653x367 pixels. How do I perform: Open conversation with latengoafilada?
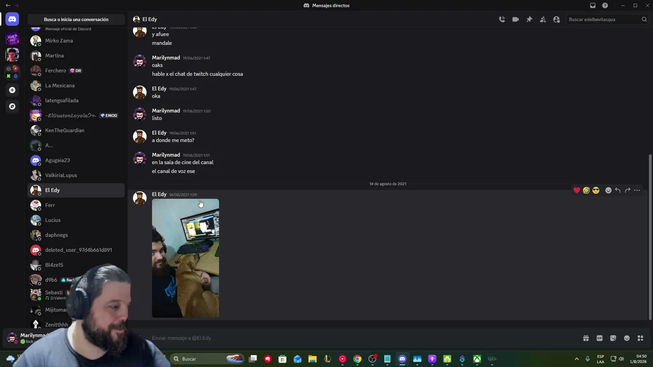click(76, 100)
